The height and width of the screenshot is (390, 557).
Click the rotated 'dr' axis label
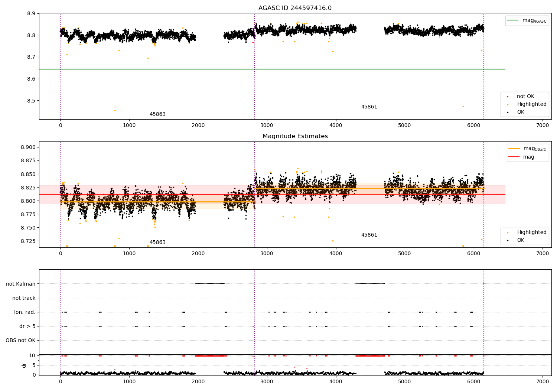[x=24, y=365]
